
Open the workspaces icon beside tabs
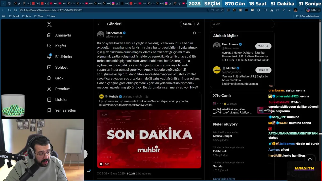pos(9,4)
